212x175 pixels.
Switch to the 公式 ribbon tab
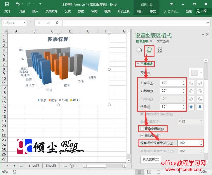[68, 11]
